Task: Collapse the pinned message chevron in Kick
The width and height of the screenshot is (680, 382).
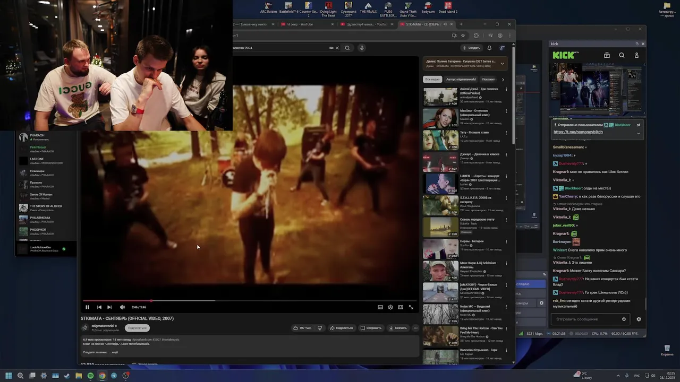Action: [x=639, y=133]
